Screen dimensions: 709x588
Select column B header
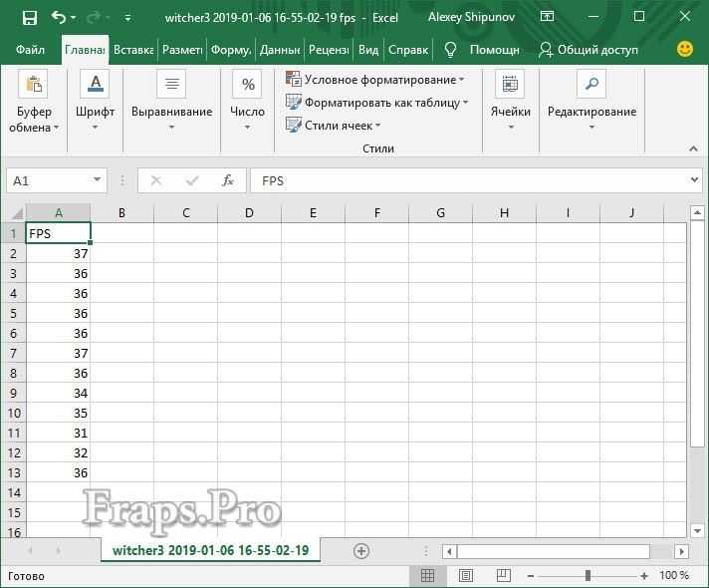[121, 212]
